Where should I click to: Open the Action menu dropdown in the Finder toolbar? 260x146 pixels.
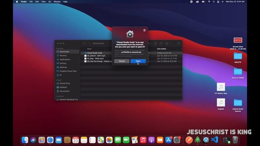(167, 43)
